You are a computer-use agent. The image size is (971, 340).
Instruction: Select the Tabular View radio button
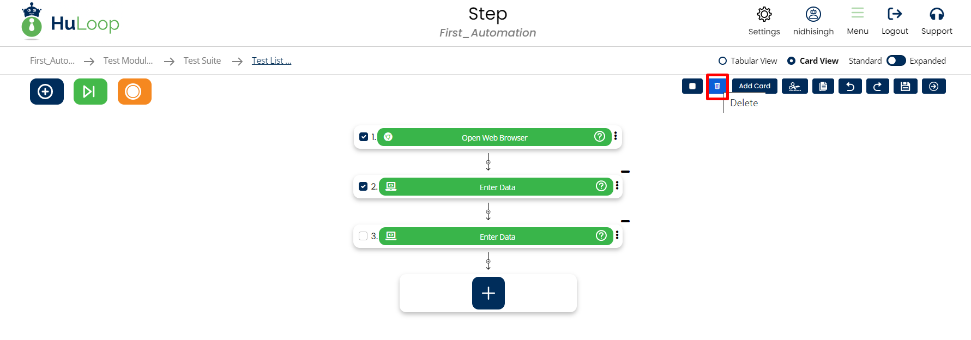coord(723,61)
